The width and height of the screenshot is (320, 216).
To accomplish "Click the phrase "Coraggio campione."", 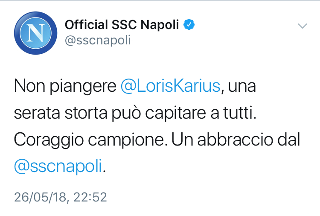I will [87, 140].
